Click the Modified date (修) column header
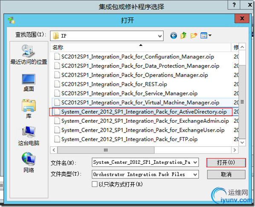This screenshot has height=207, width=255. [x=235, y=47]
